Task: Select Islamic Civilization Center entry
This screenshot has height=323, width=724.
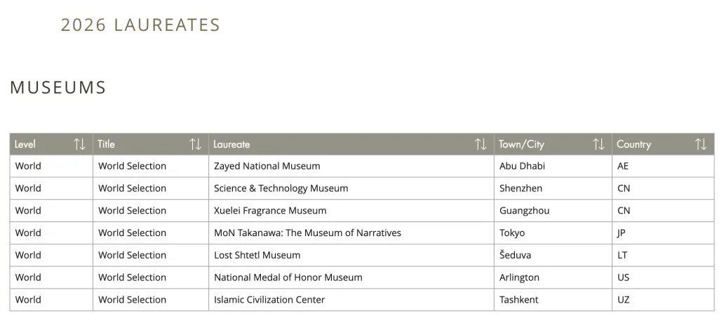Action: click(269, 299)
